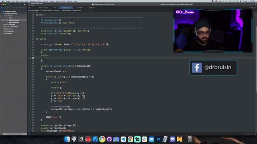The height and width of the screenshot is (144, 257).
Task: Open the Product menu
Action: [x=45, y=1]
